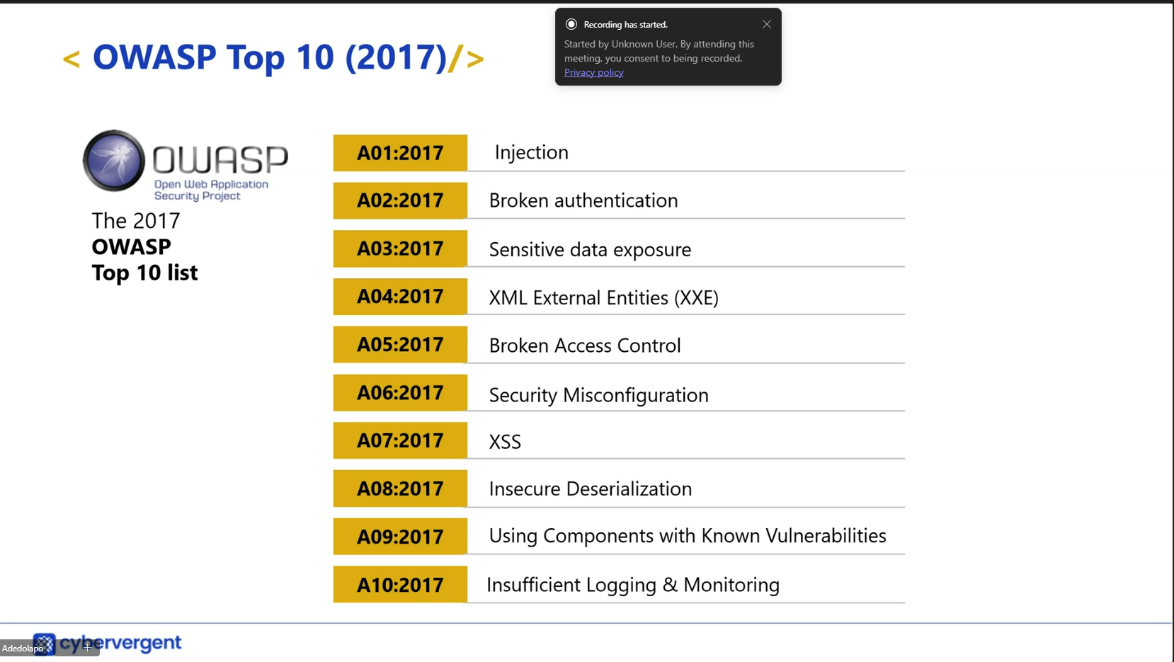Click the Injection list entry text

pyautogui.click(x=531, y=152)
